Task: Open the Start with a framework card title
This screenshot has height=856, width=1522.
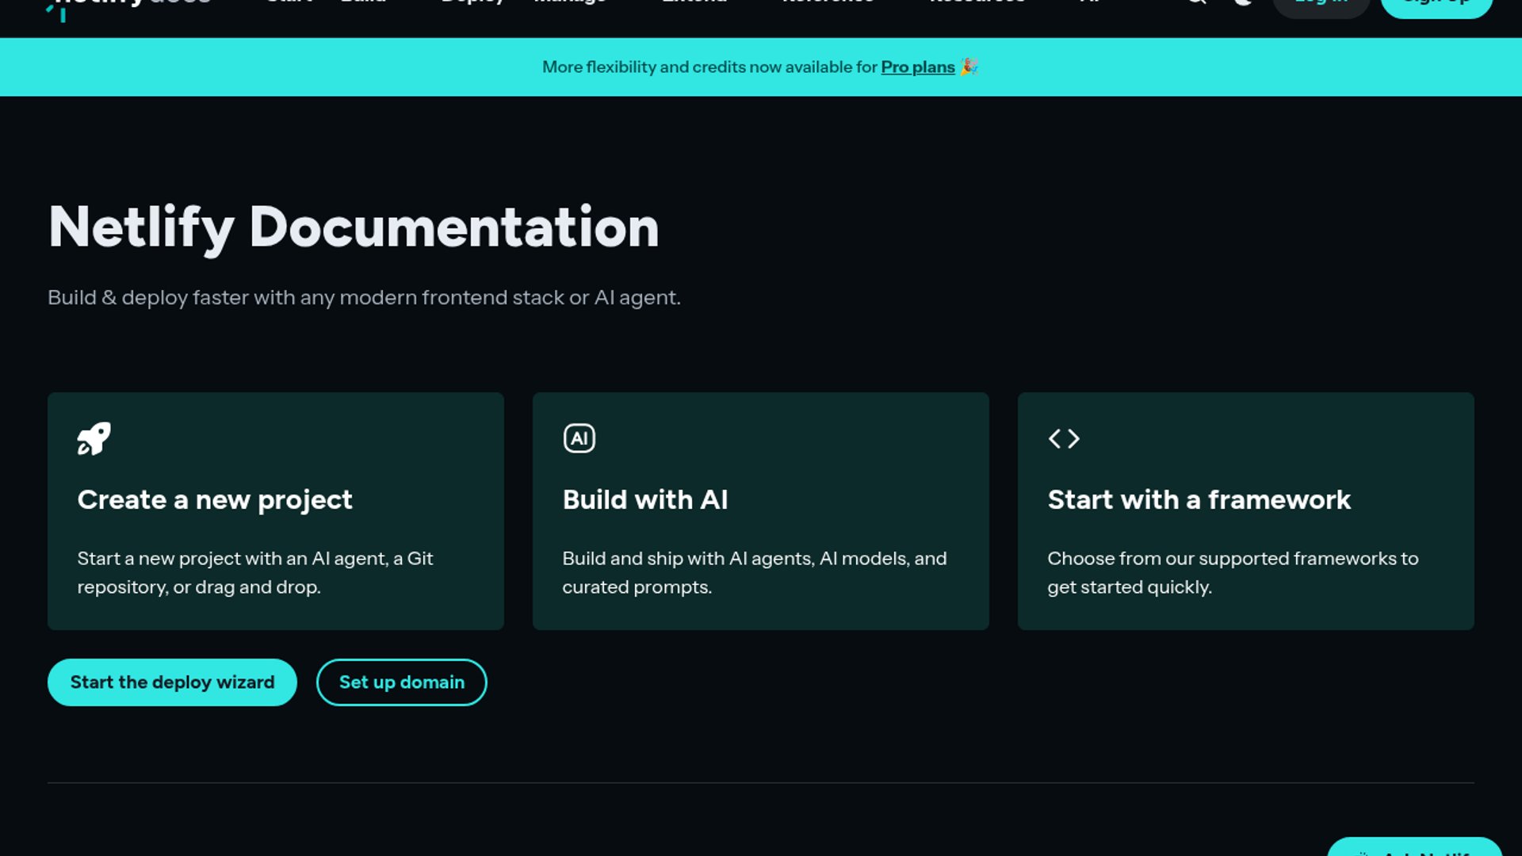Action: tap(1199, 500)
